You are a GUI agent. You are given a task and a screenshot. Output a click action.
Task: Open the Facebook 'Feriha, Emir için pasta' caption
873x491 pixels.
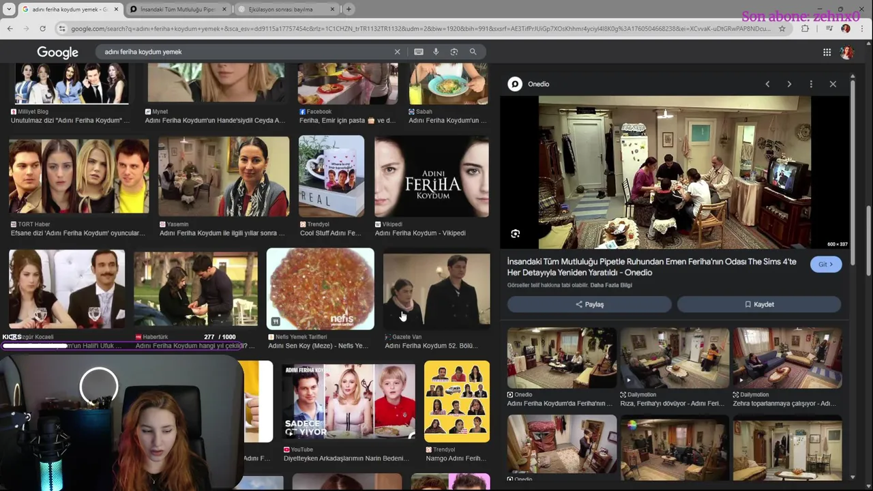347,121
